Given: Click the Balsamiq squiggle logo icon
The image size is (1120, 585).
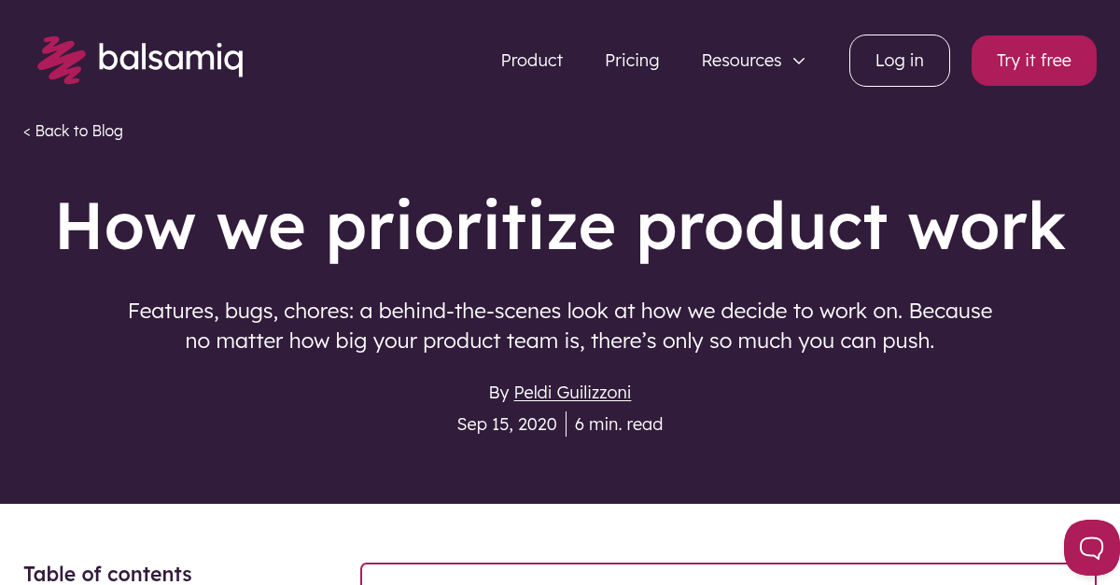Looking at the screenshot, I should point(61,60).
